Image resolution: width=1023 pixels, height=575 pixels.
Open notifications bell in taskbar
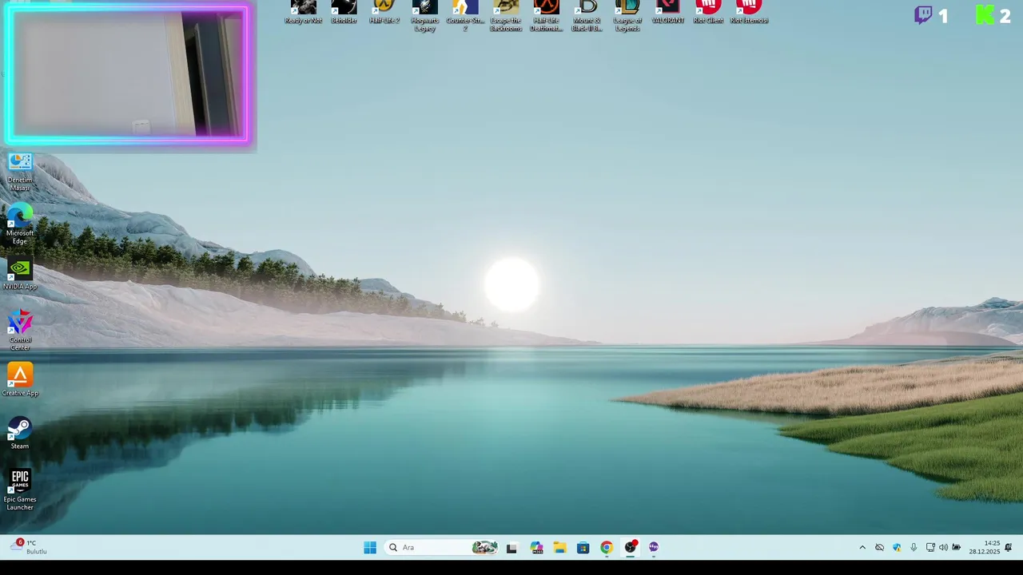(1009, 547)
